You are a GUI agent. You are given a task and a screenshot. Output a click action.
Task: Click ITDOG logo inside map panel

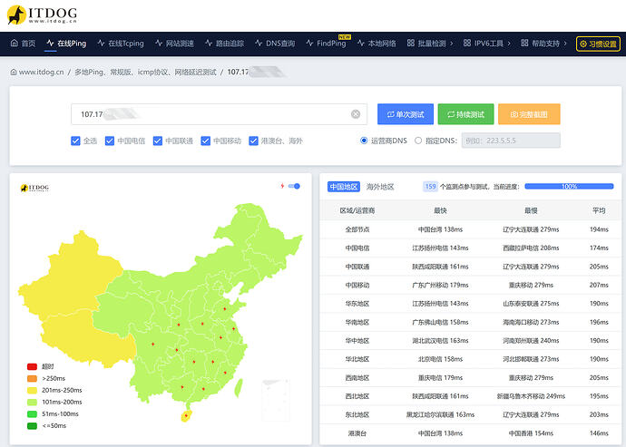click(x=34, y=188)
